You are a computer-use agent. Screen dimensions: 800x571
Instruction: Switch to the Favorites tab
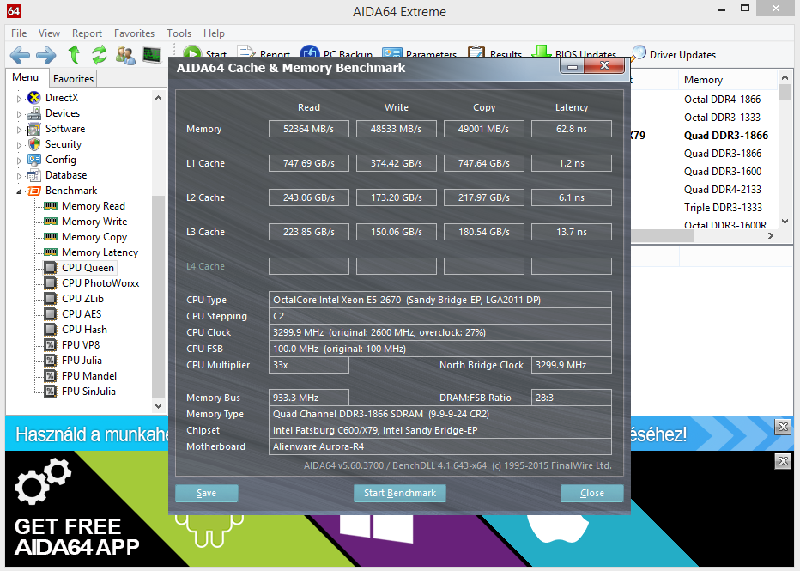tap(73, 79)
